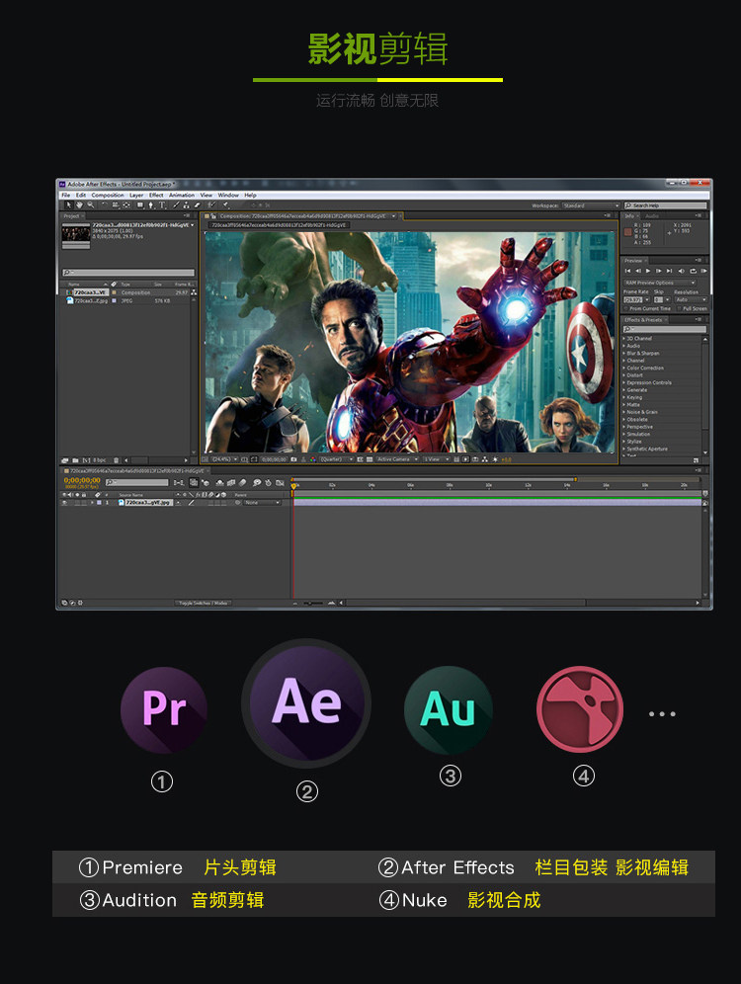Select the Puppet Pin tool
This screenshot has height=984, width=741.
click(225, 205)
